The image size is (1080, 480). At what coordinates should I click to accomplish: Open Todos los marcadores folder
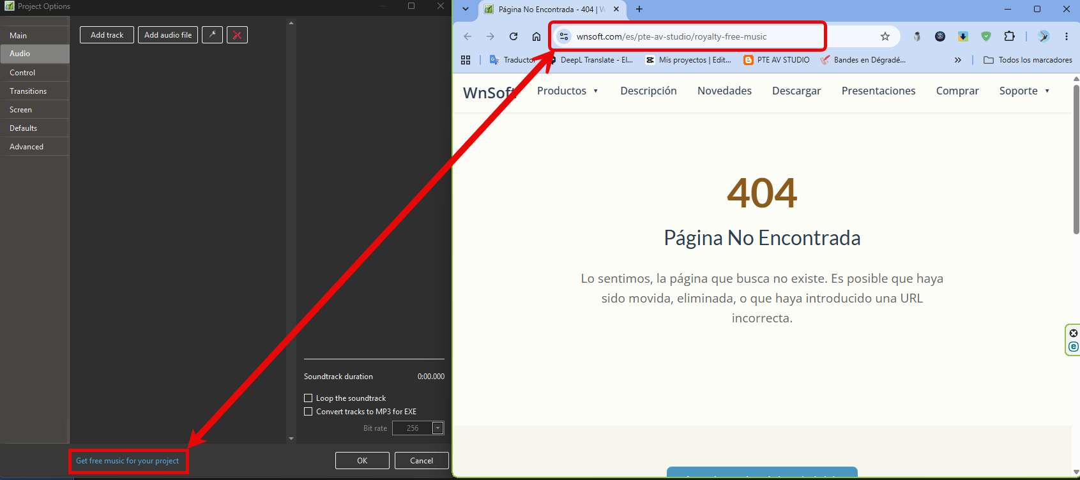point(1028,60)
